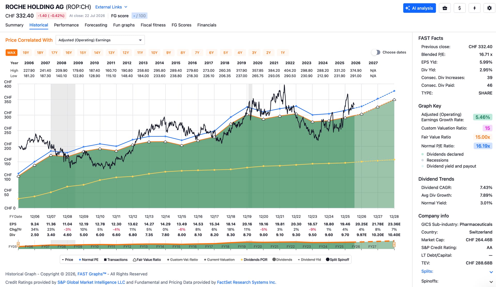496x287 pixels.
Task: Enable the Dividends legend series
Action: (282, 260)
